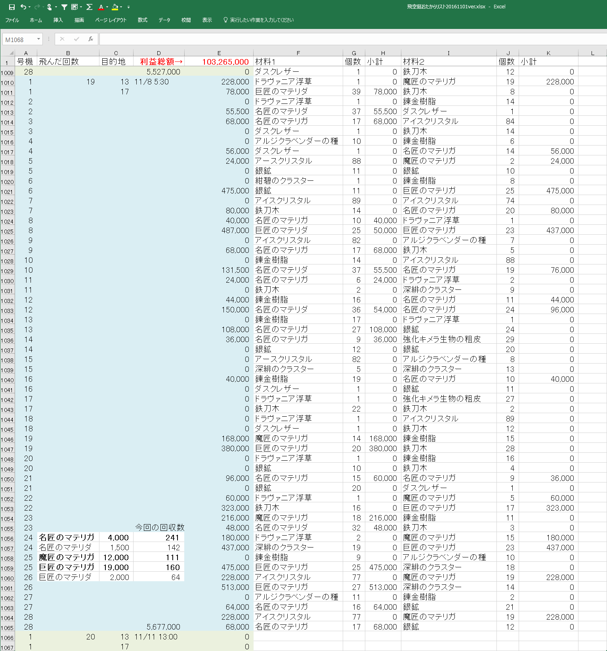Click the Select All corner triangle

(x=11, y=53)
